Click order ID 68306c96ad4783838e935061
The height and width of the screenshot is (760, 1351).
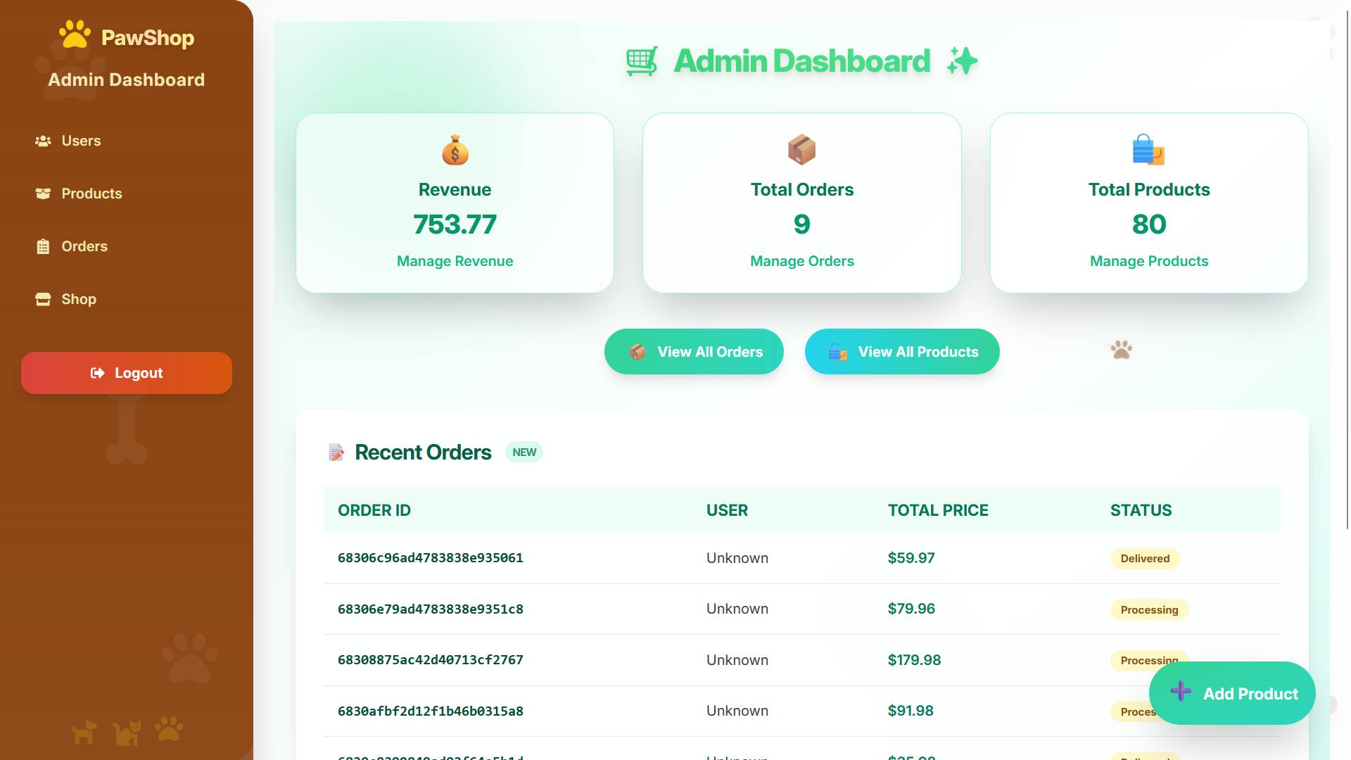pyautogui.click(x=430, y=558)
